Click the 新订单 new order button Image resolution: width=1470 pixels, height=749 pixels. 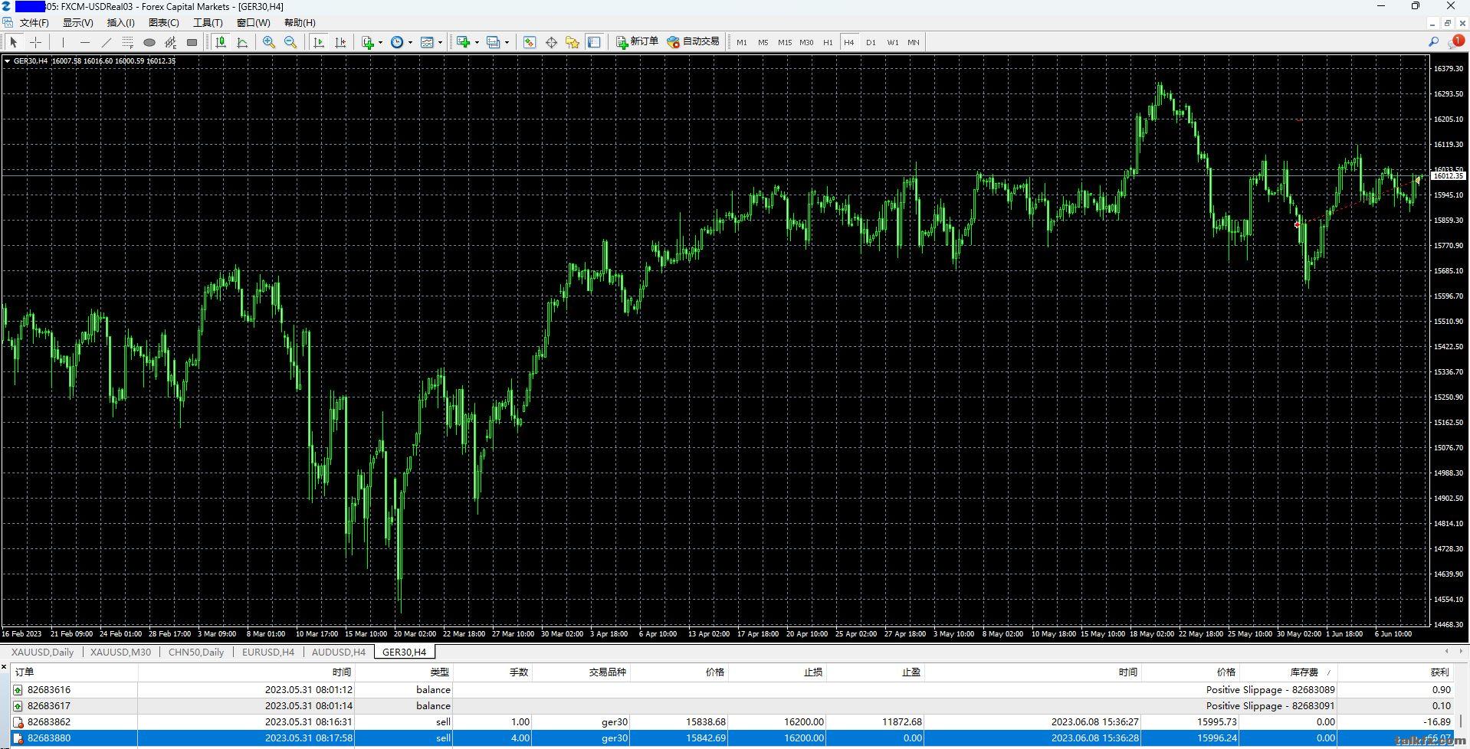click(x=637, y=42)
